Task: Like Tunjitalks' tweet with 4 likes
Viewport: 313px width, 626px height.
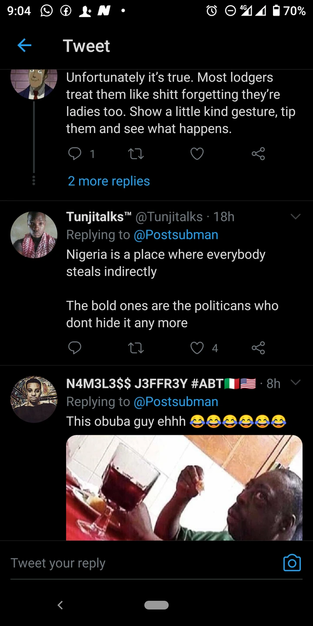Action: click(x=198, y=348)
